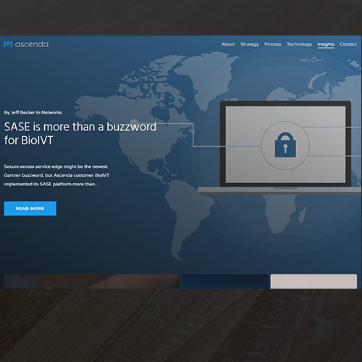Go to the Strategy page

point(250,44)
